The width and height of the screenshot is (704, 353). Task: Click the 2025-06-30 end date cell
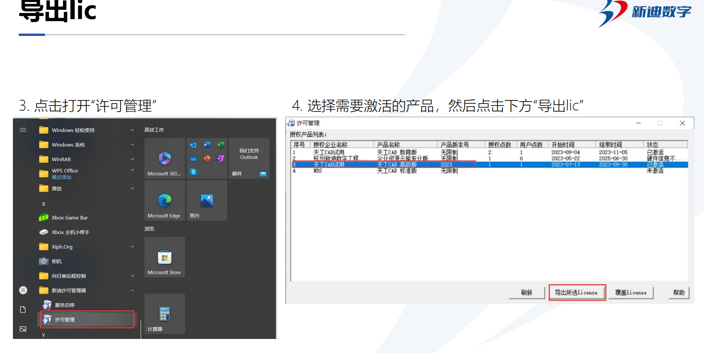pos(613,159)
